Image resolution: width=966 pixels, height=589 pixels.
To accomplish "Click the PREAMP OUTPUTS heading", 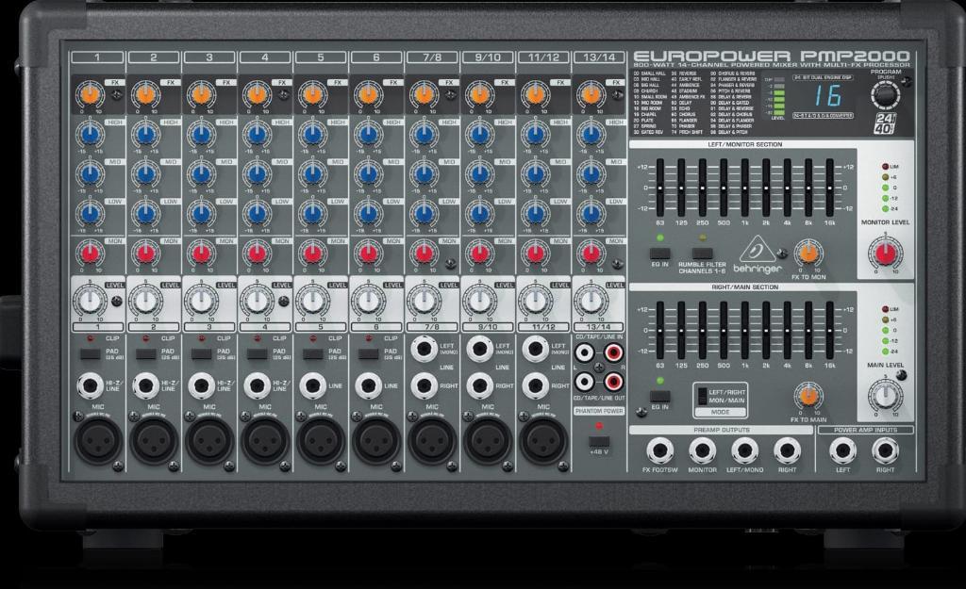I will tap(722, 431).
